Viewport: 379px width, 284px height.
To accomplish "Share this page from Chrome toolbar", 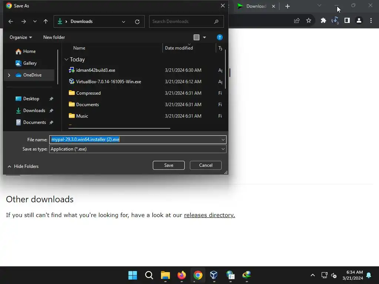I will point(297,21).
